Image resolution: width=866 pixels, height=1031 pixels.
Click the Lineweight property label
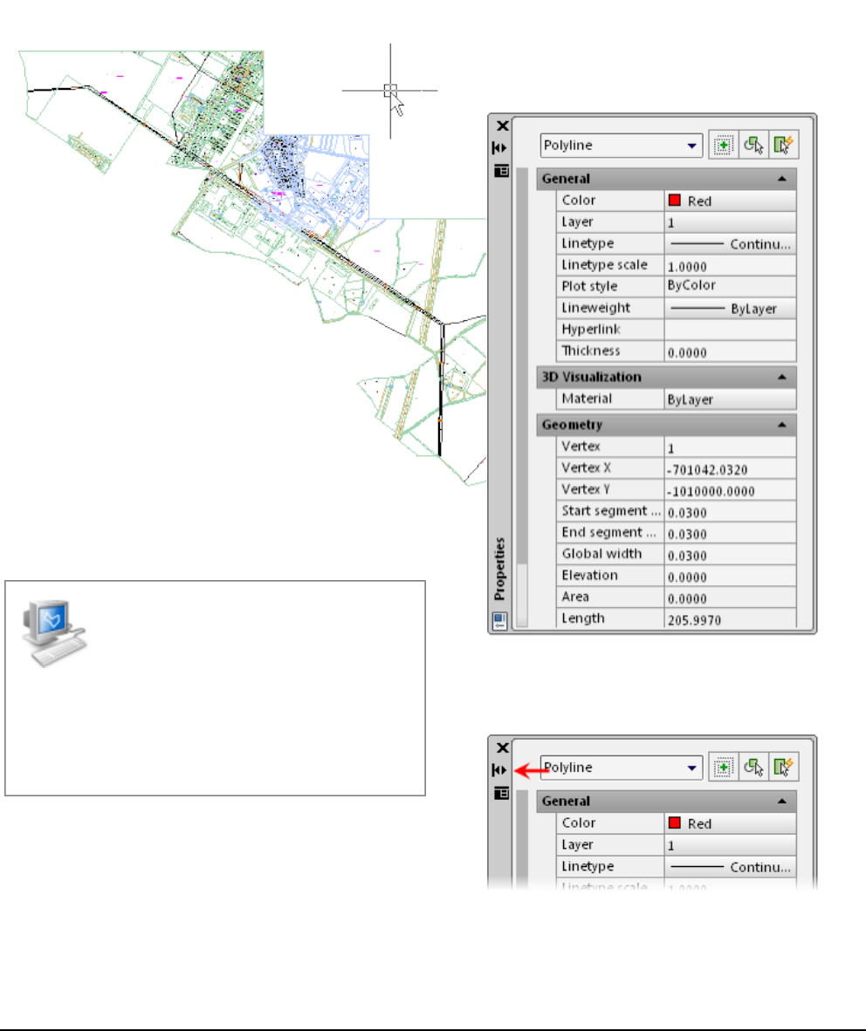(595, 309)
